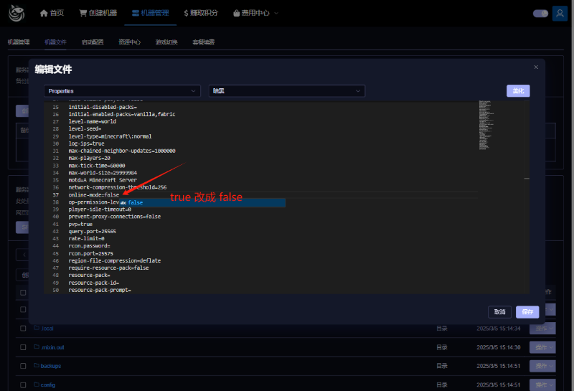
Task: Expand the 暗黑 theme dropdown
Action: tap(286, 91)
